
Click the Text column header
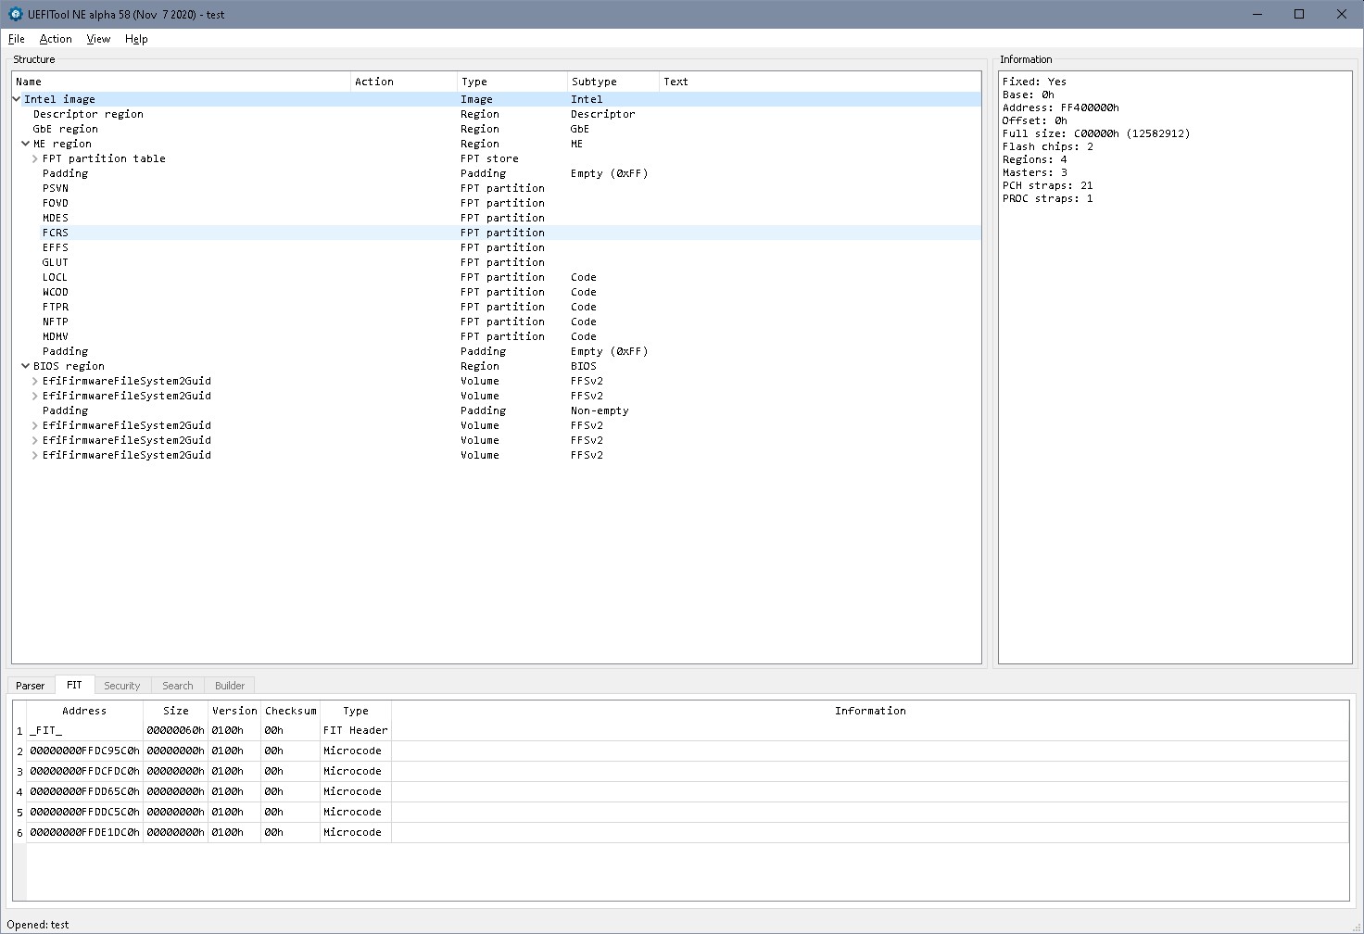click(820, 82)
